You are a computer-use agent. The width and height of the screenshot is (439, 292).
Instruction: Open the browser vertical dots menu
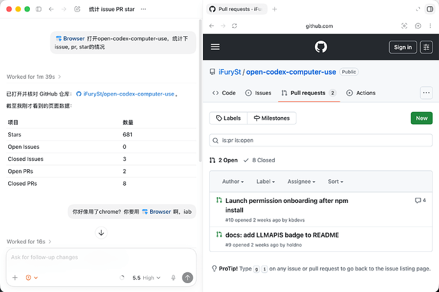430,26
